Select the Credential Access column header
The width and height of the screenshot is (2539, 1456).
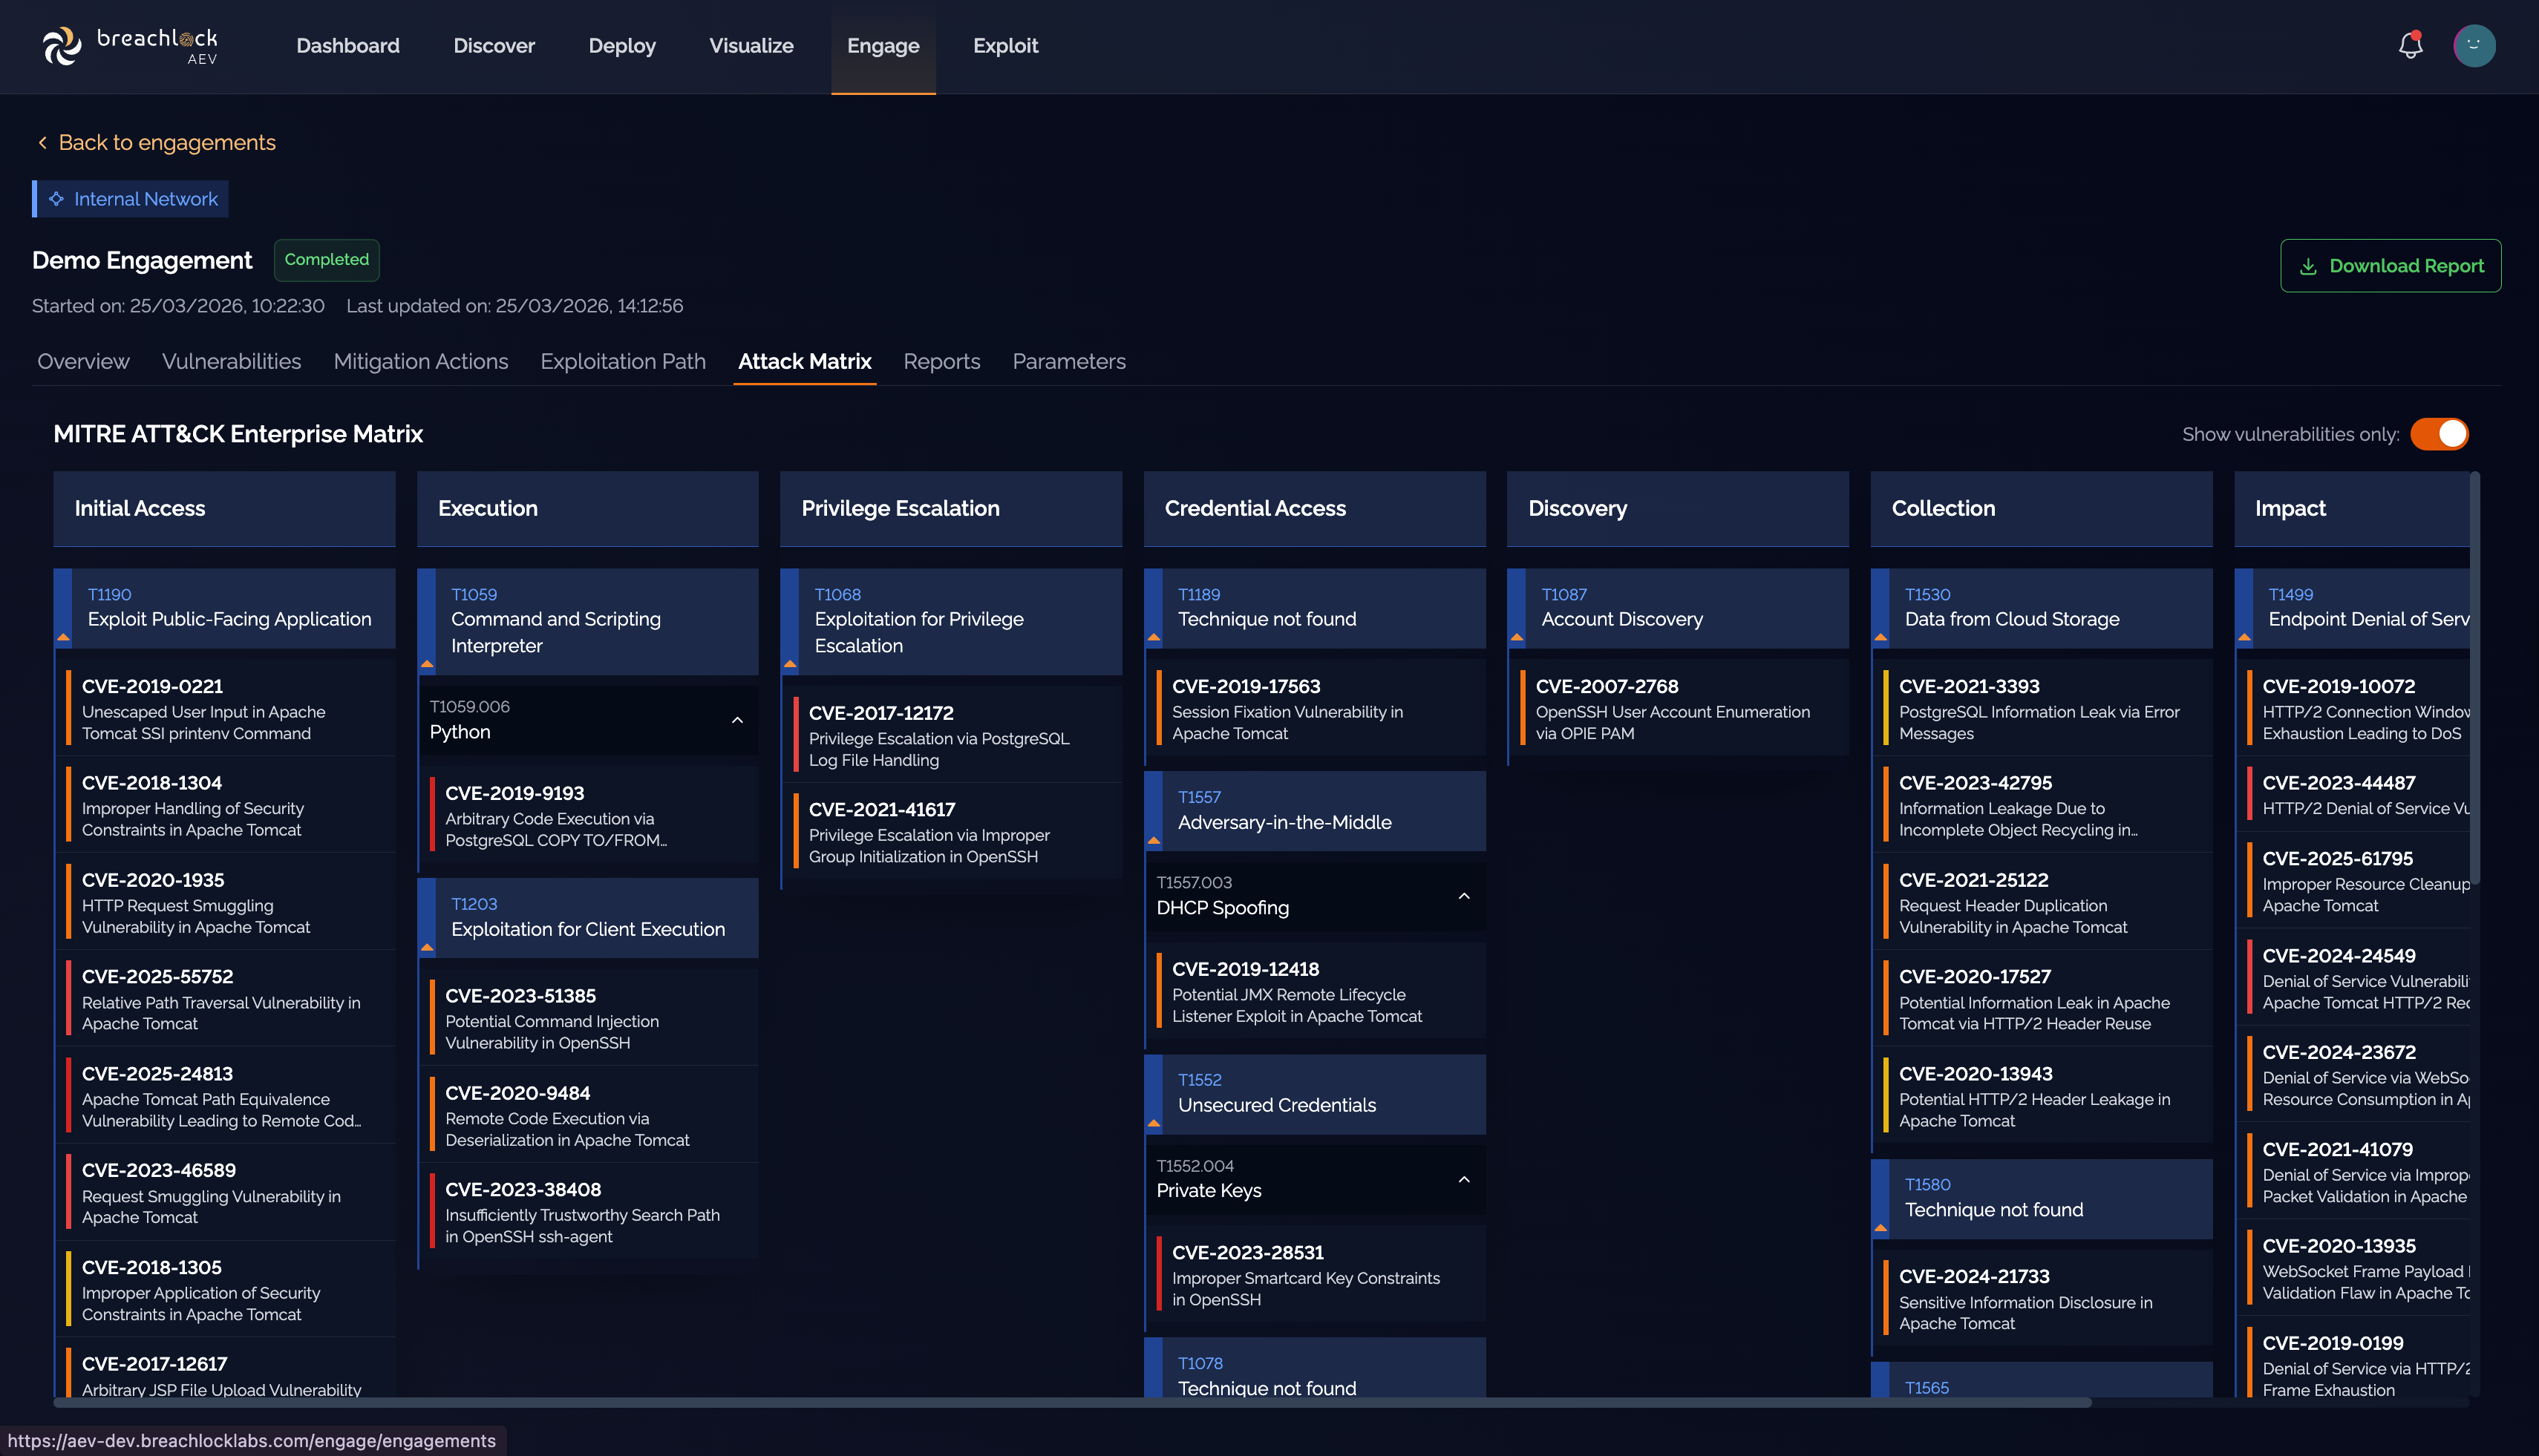[x=1315, y=508]
